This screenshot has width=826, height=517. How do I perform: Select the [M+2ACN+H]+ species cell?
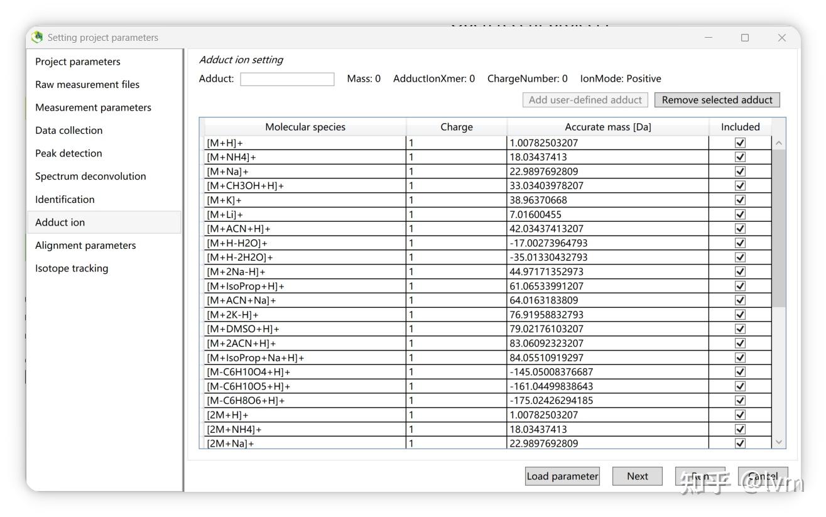click(x=305, y=344)
